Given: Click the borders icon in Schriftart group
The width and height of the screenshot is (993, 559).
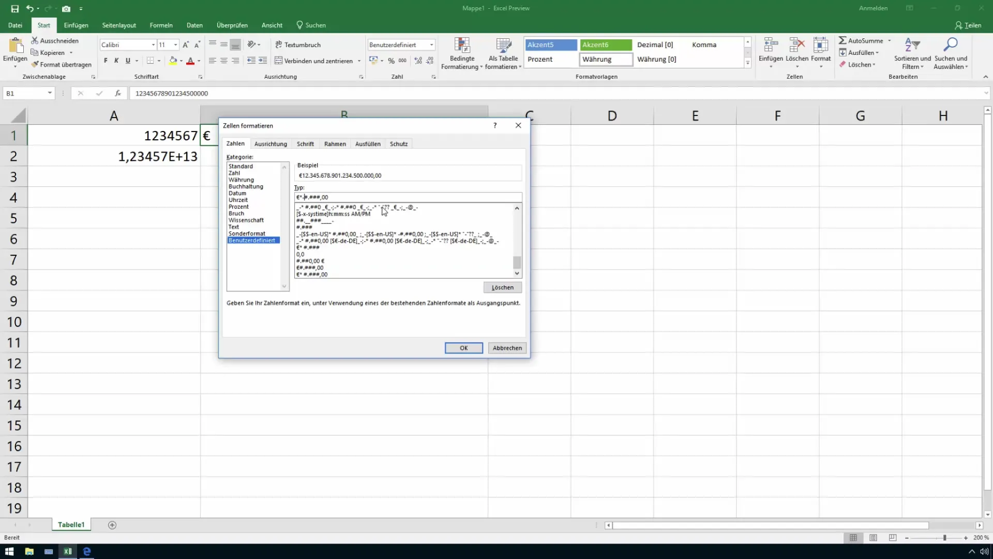Looking at the screenshot, I should click(150, 61).
